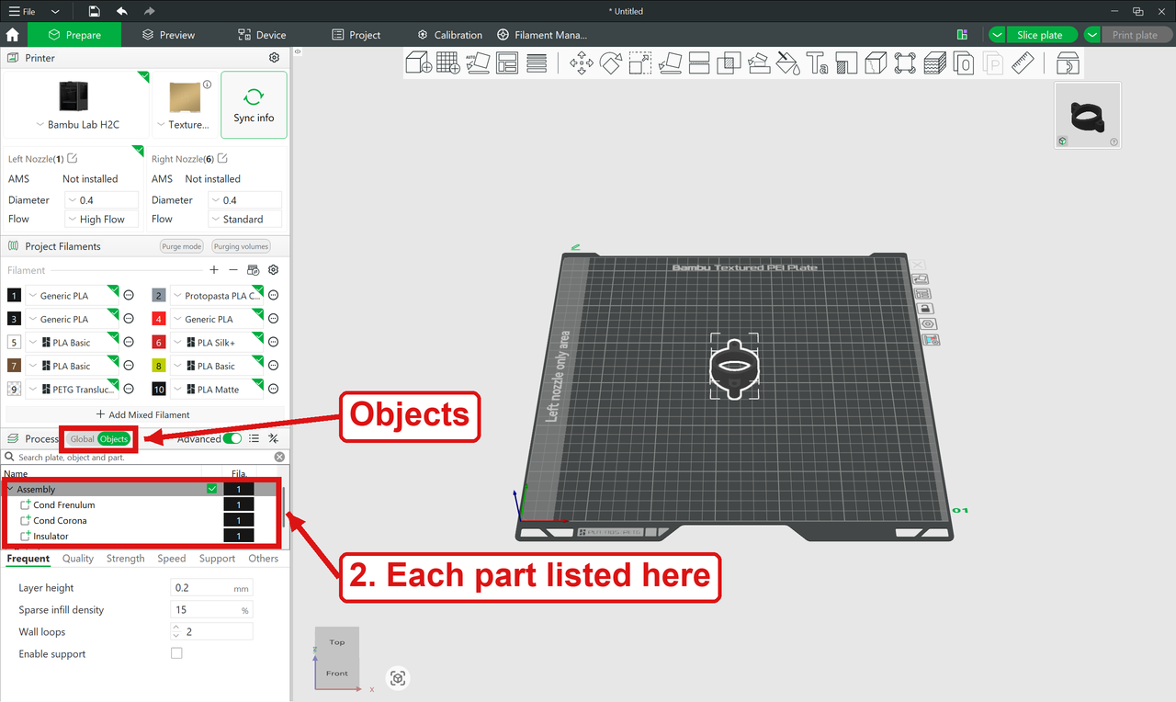Switch Process scope to Objects
The image size is (1176, 702).
[x=114, y=438]
